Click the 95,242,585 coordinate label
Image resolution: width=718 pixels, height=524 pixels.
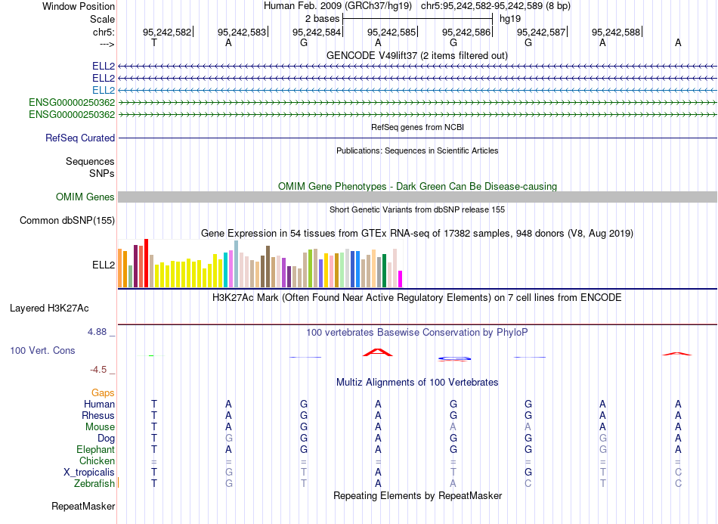click(391, 32)
